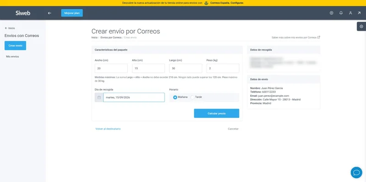Click the Mejorar plan button
366x182 pixels.
coord(72,13)
